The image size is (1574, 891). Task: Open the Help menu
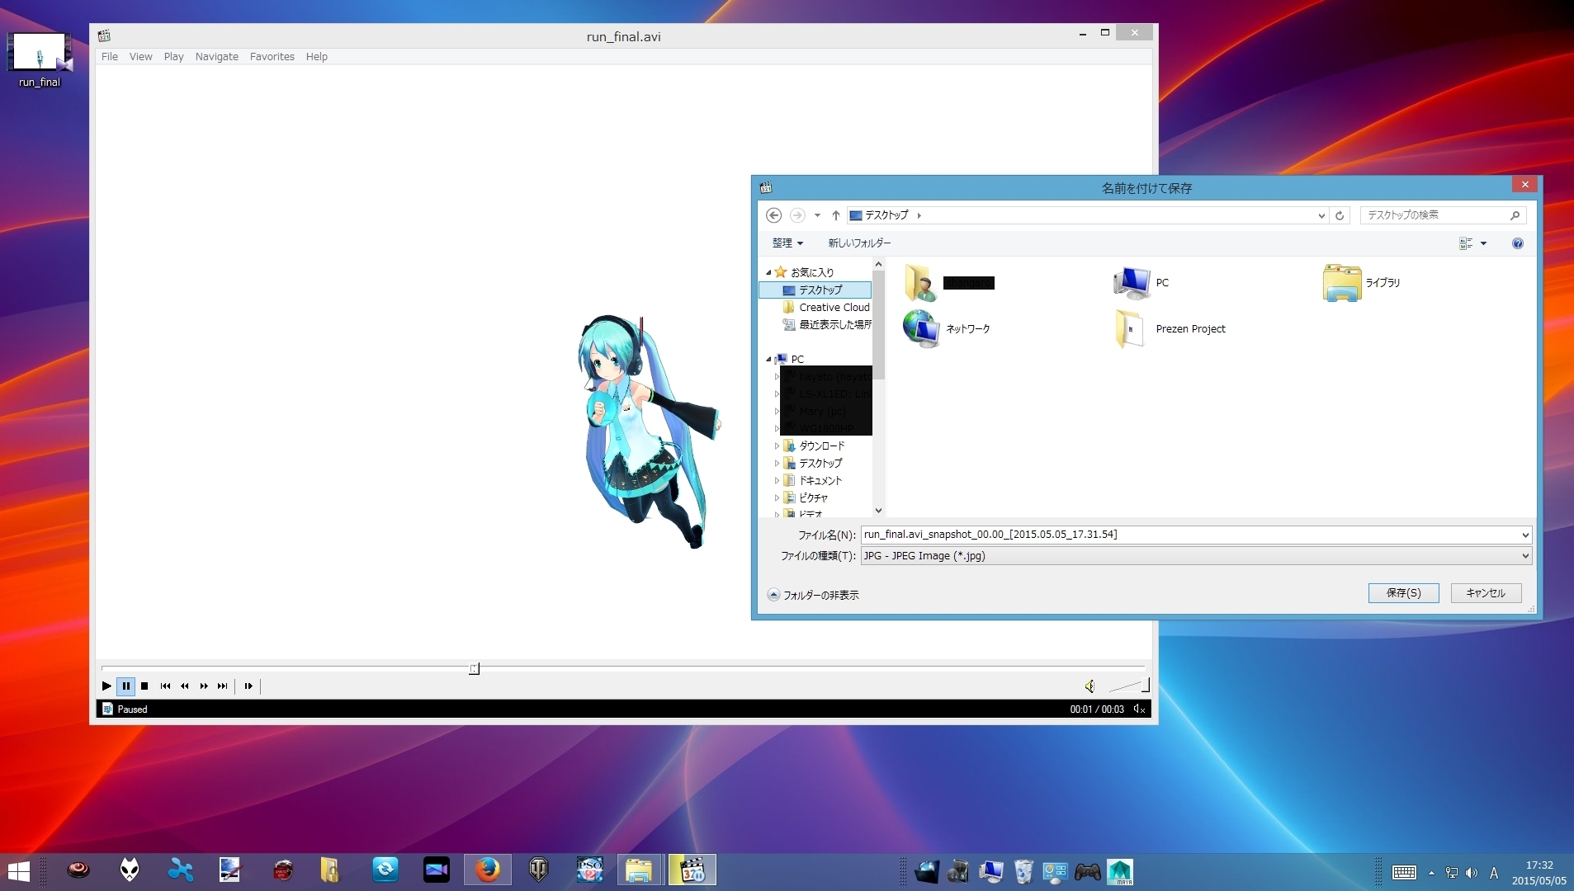pyautogui.click(x=317, y=56)
